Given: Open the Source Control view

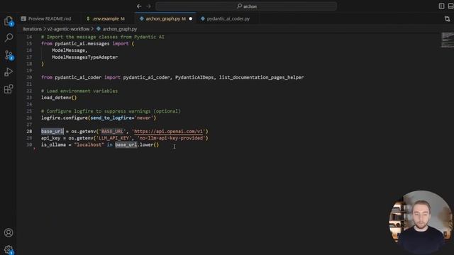Looking at the screenshot, I should (9, 55).
